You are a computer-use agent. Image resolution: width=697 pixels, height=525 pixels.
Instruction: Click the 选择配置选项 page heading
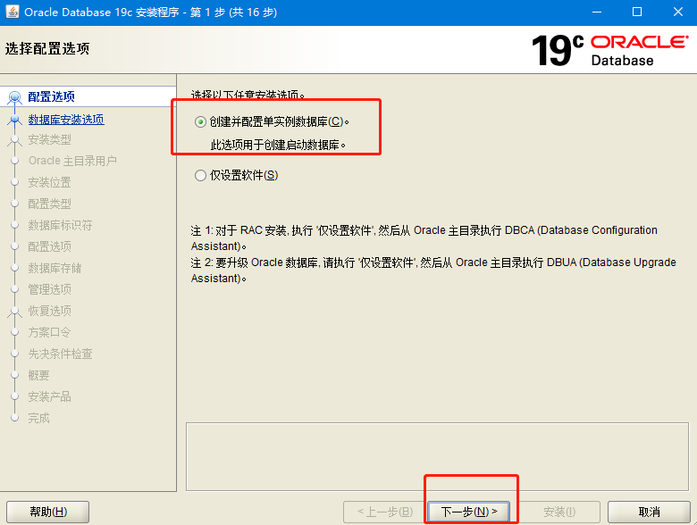47,48
